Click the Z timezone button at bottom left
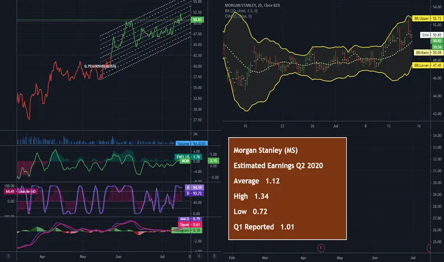Image resolution: width=444 pixels, height=262 pixels. click(x=8, y=256)
